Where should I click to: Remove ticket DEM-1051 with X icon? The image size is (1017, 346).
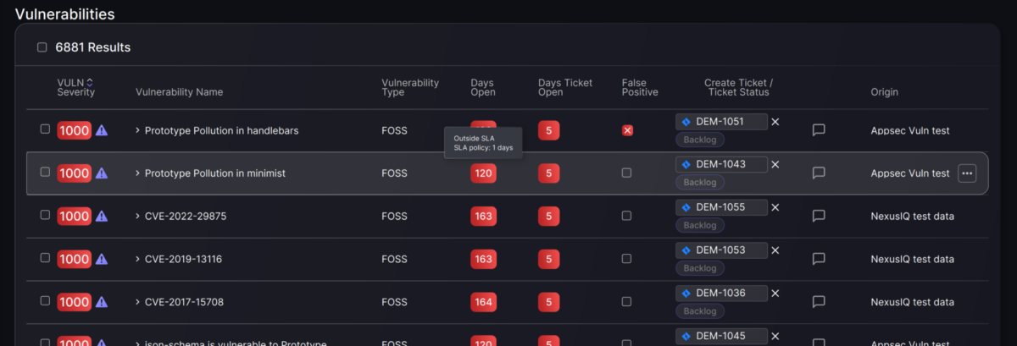tap(775, 122)
